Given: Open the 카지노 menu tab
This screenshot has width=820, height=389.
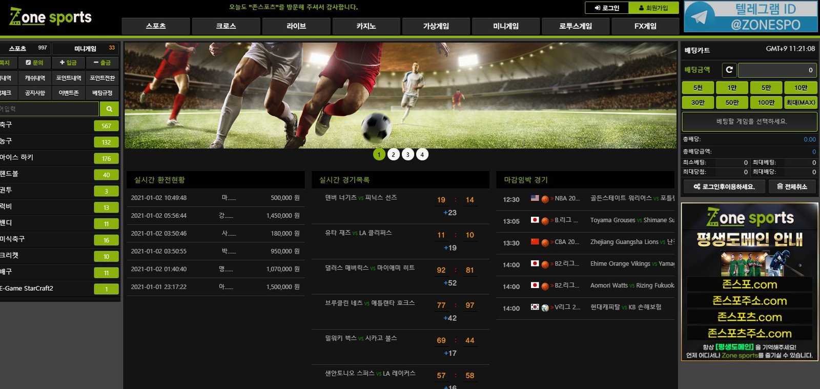Looking at the screenshot, I should [366, 26].
